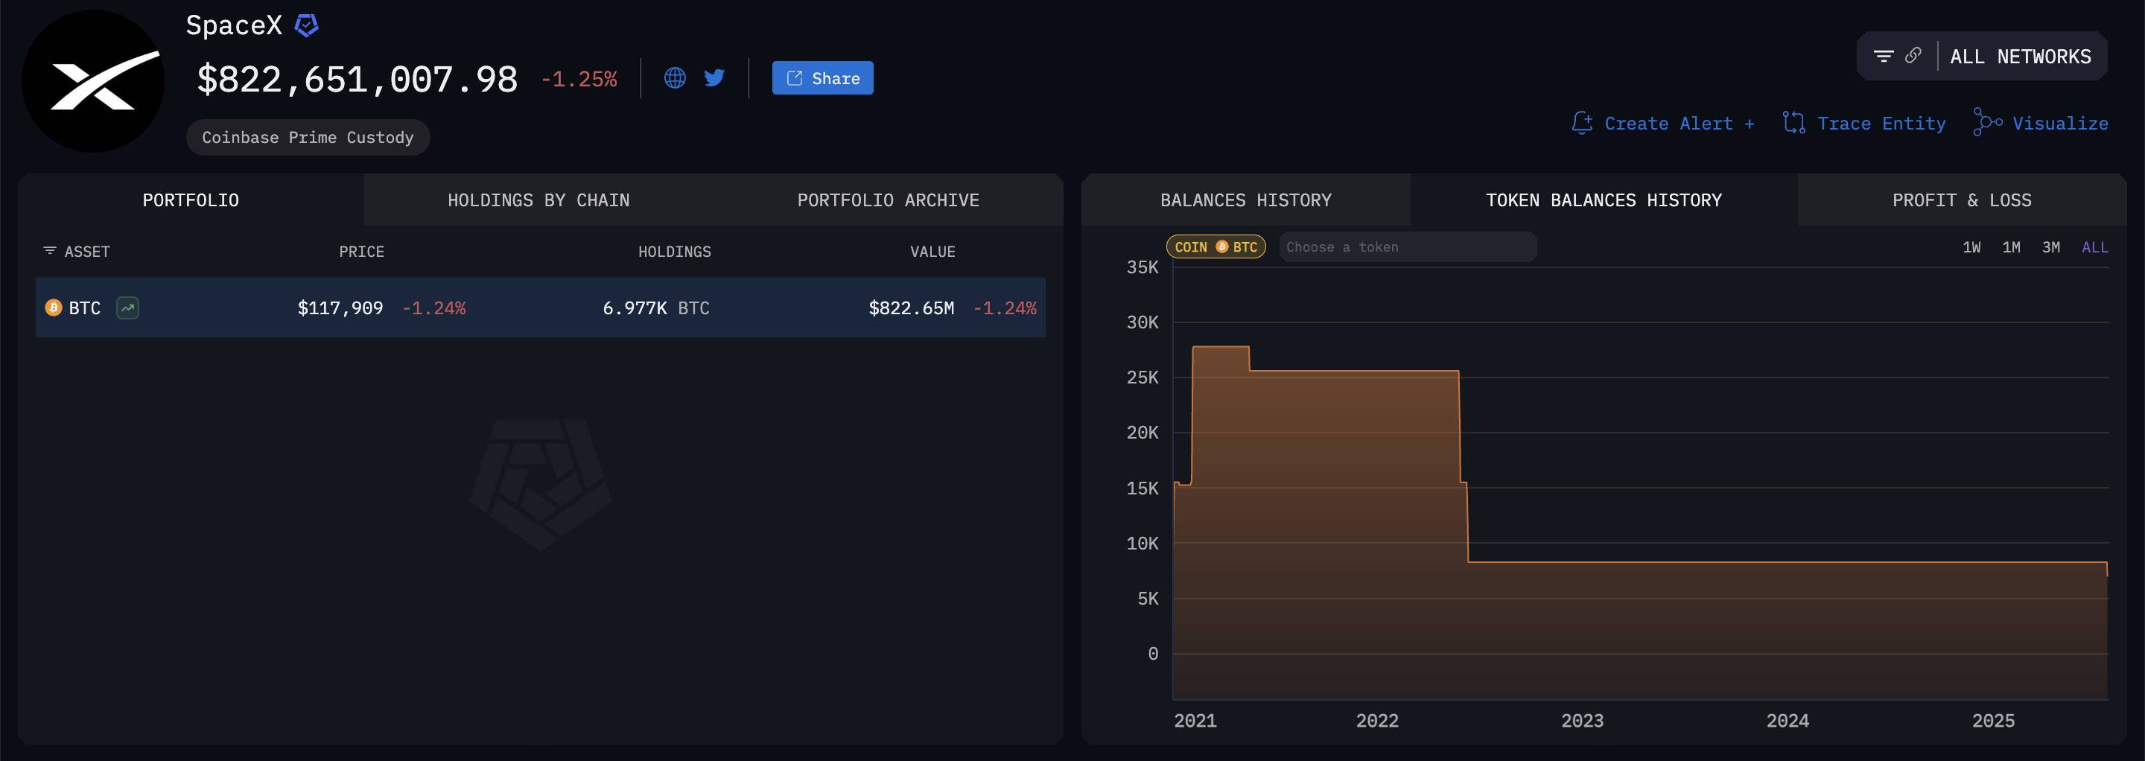Switch to HOLDINGS BY CHAIN tab
The image size is (2145, 761).
[538, 200]
